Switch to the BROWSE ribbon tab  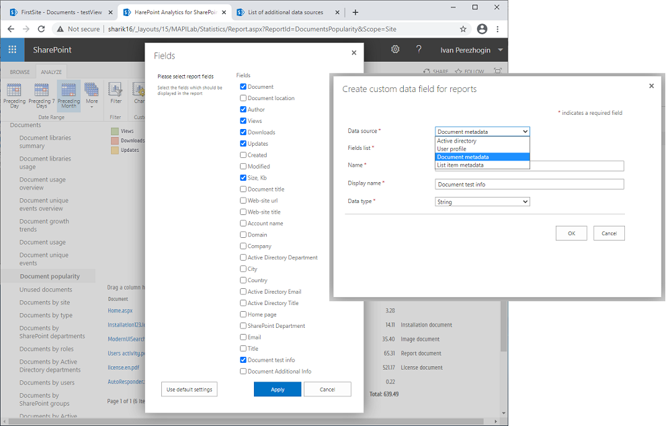pos(19,72)
